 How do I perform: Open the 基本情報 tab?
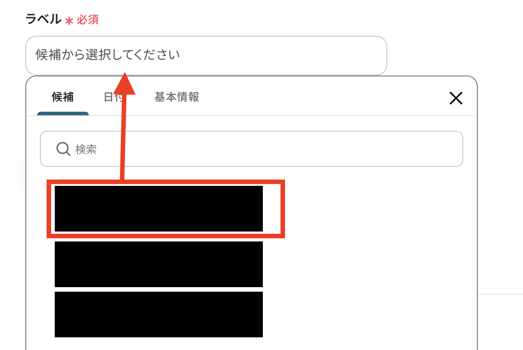pyautogui.click(x=177, y=97)
